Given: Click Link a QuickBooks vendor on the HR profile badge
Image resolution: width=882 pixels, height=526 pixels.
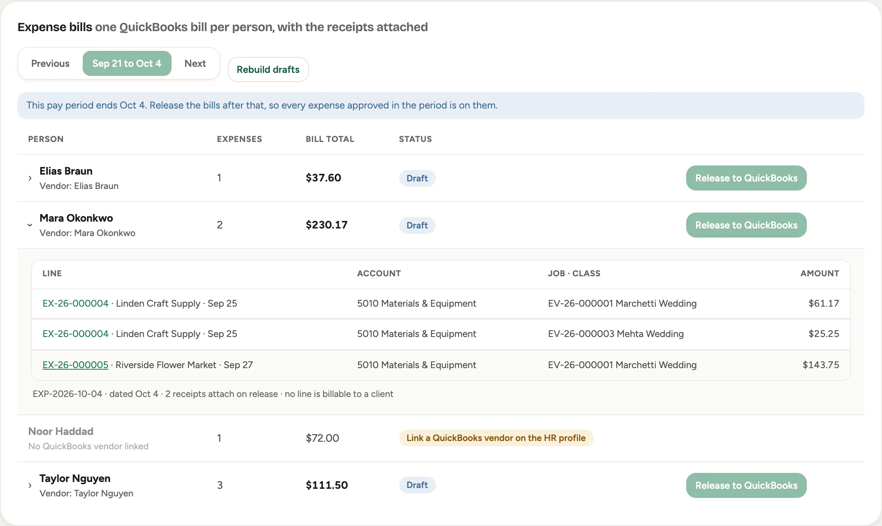Looking at the screenshot, I should point(496,438).
